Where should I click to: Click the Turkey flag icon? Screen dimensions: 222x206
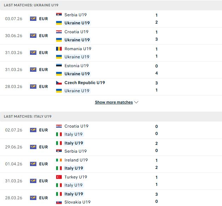coord(59,177)
